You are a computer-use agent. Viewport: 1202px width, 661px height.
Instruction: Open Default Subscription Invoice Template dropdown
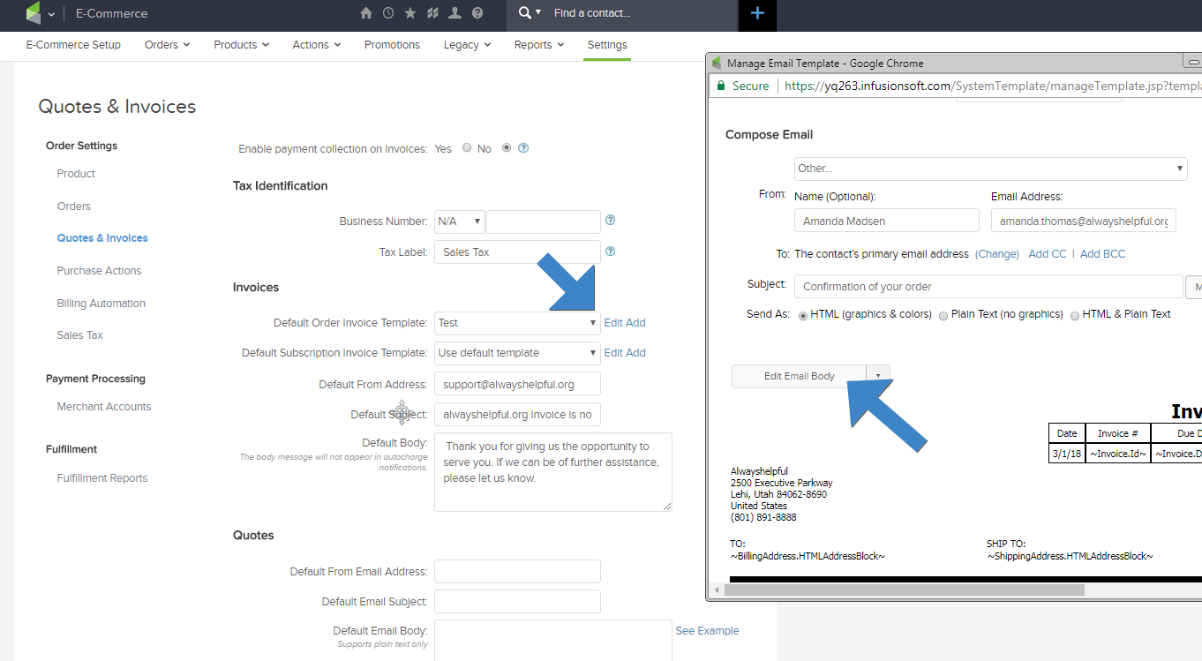click(517, 353)
